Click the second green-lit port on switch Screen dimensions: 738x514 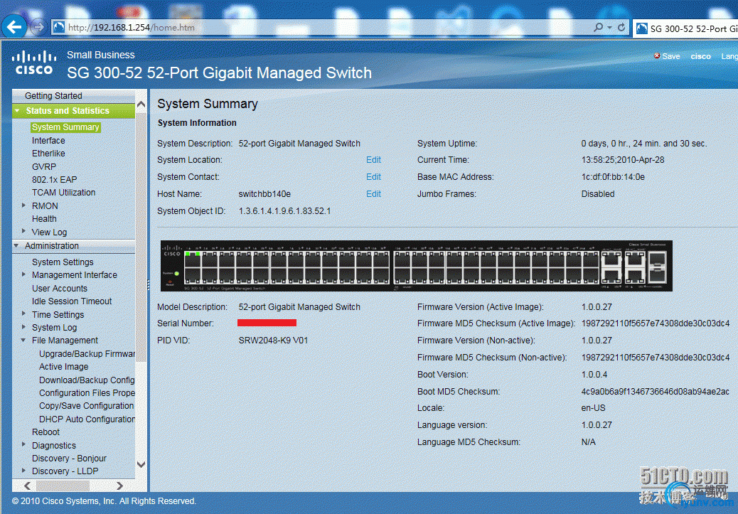coord(197,255)
